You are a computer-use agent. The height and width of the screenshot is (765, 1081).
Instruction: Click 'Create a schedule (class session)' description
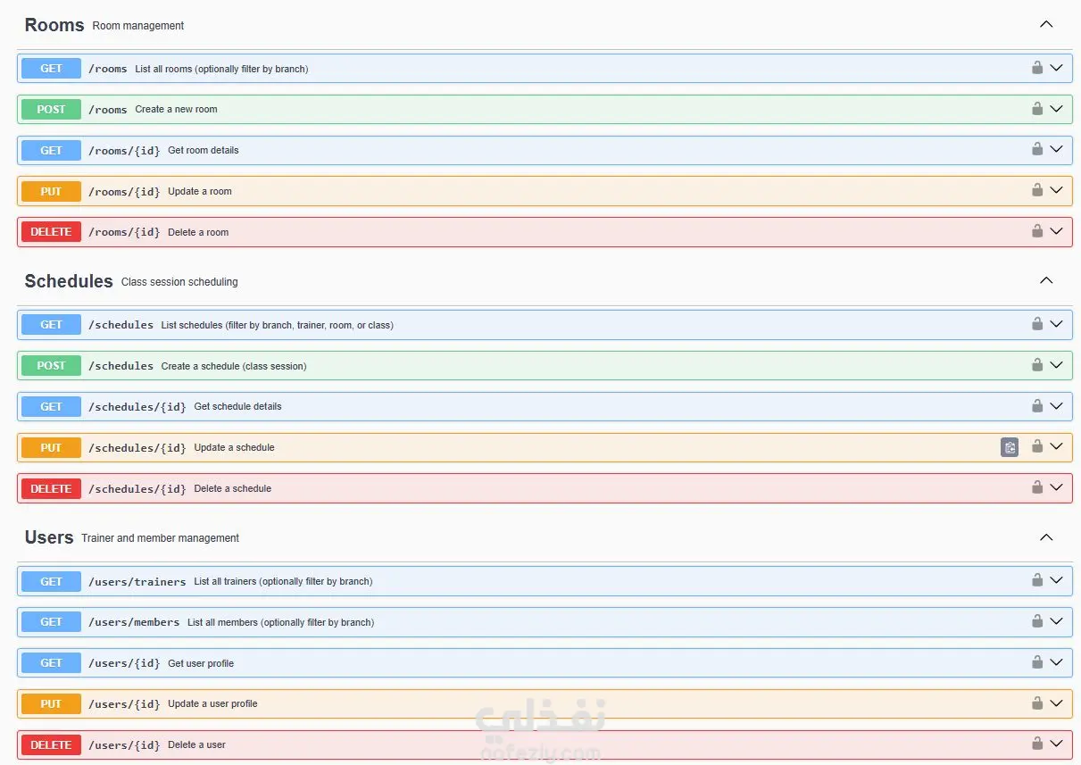coord(233,366)
